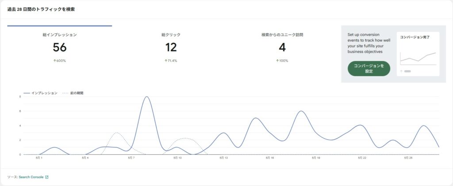Click the large 56 impressions number
This screenshot has width=453, height=186.
click(59, 47)
